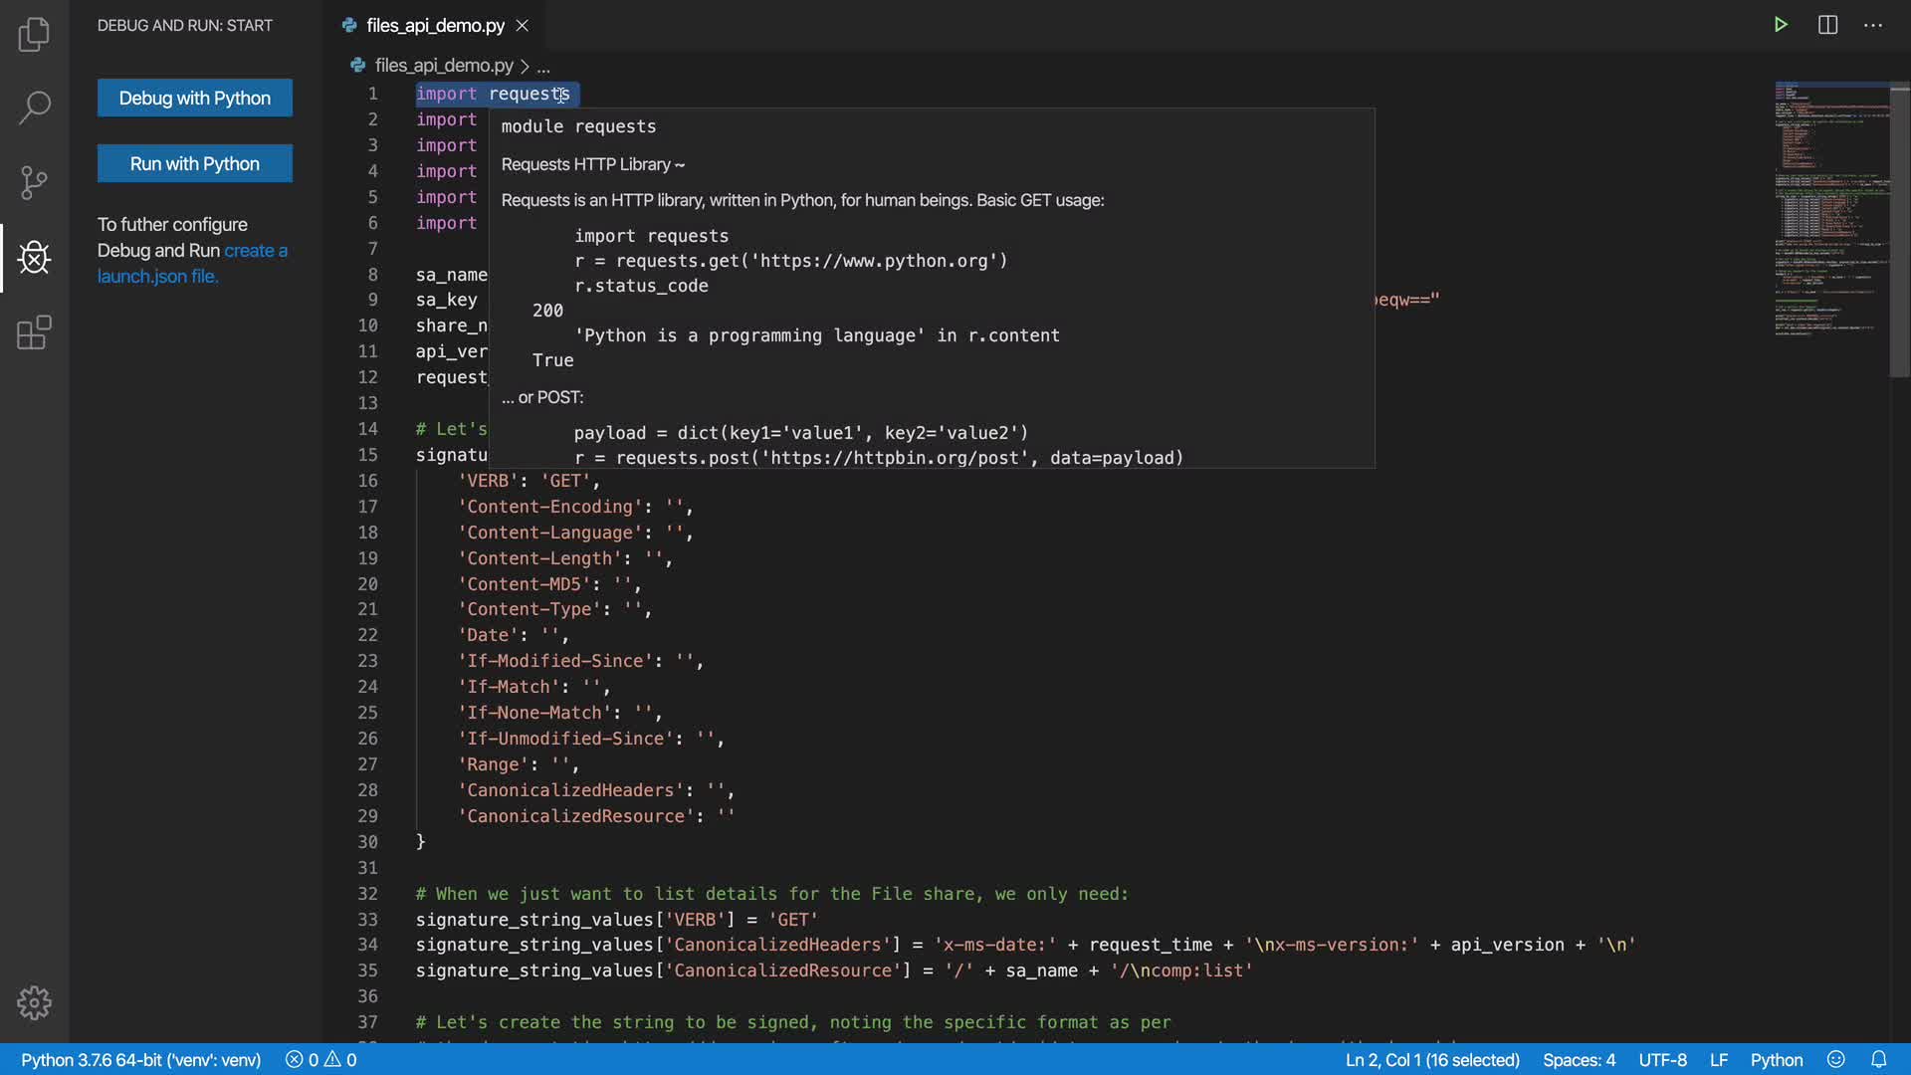Click Run with Python button
1911x1075 pixels.
click(x=195, y=163)
